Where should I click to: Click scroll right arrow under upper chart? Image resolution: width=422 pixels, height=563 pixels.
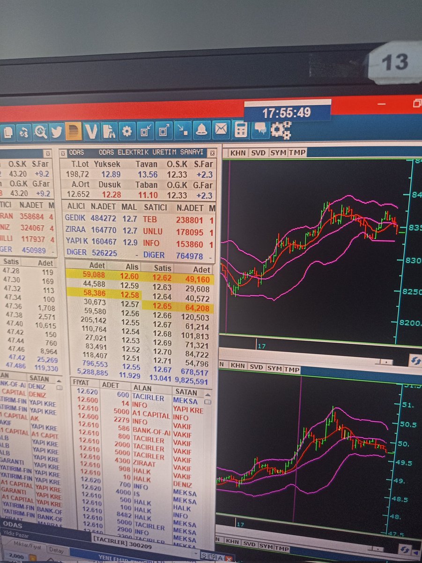(387, 362)
